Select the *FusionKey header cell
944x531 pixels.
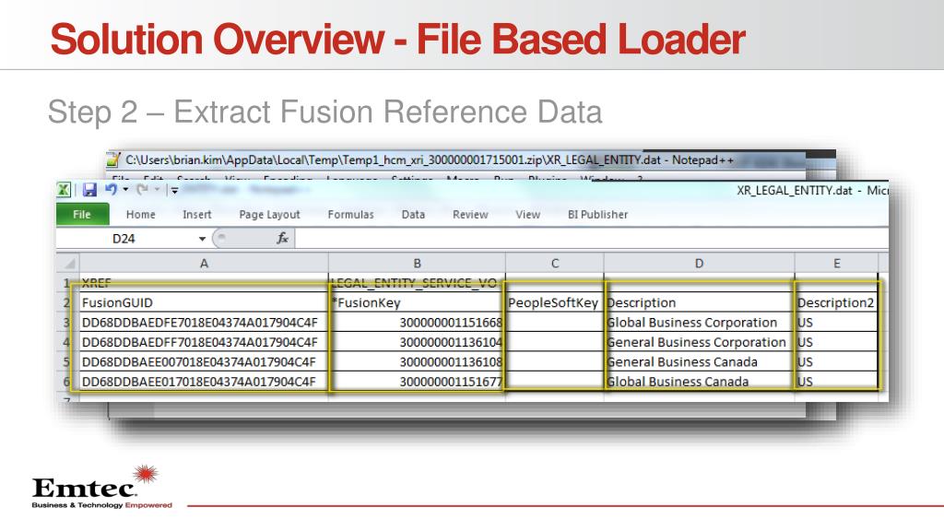pos(418,302)
